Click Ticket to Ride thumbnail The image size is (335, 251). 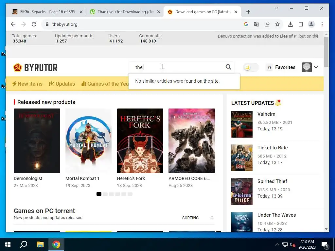[242, 158]
